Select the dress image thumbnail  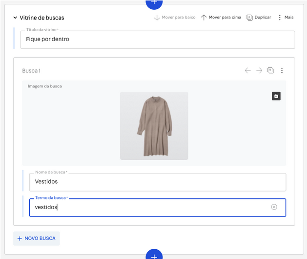[154, 126]
